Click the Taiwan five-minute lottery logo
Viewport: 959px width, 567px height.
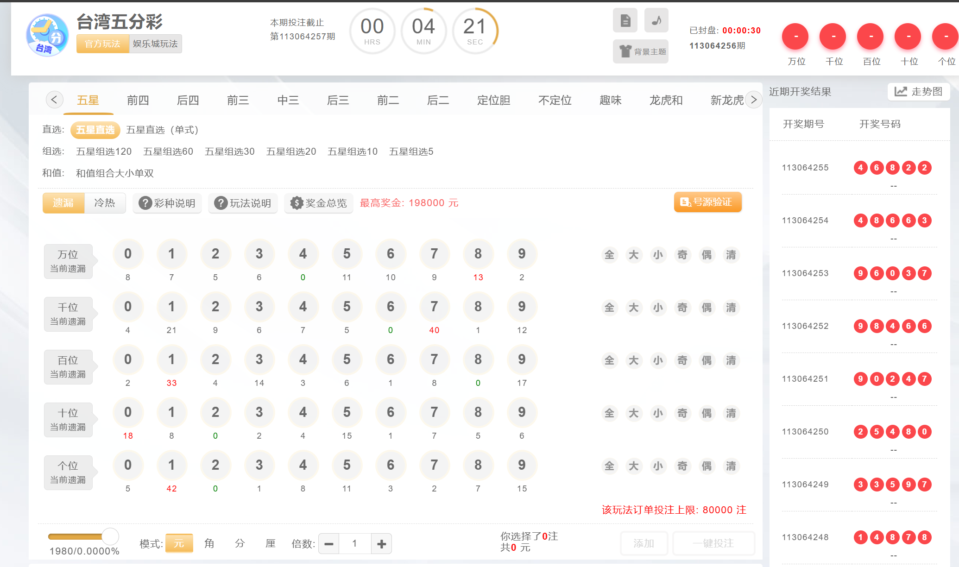coord(47,35)
